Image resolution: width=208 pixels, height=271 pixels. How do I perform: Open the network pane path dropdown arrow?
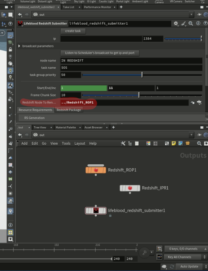[191, 135]
